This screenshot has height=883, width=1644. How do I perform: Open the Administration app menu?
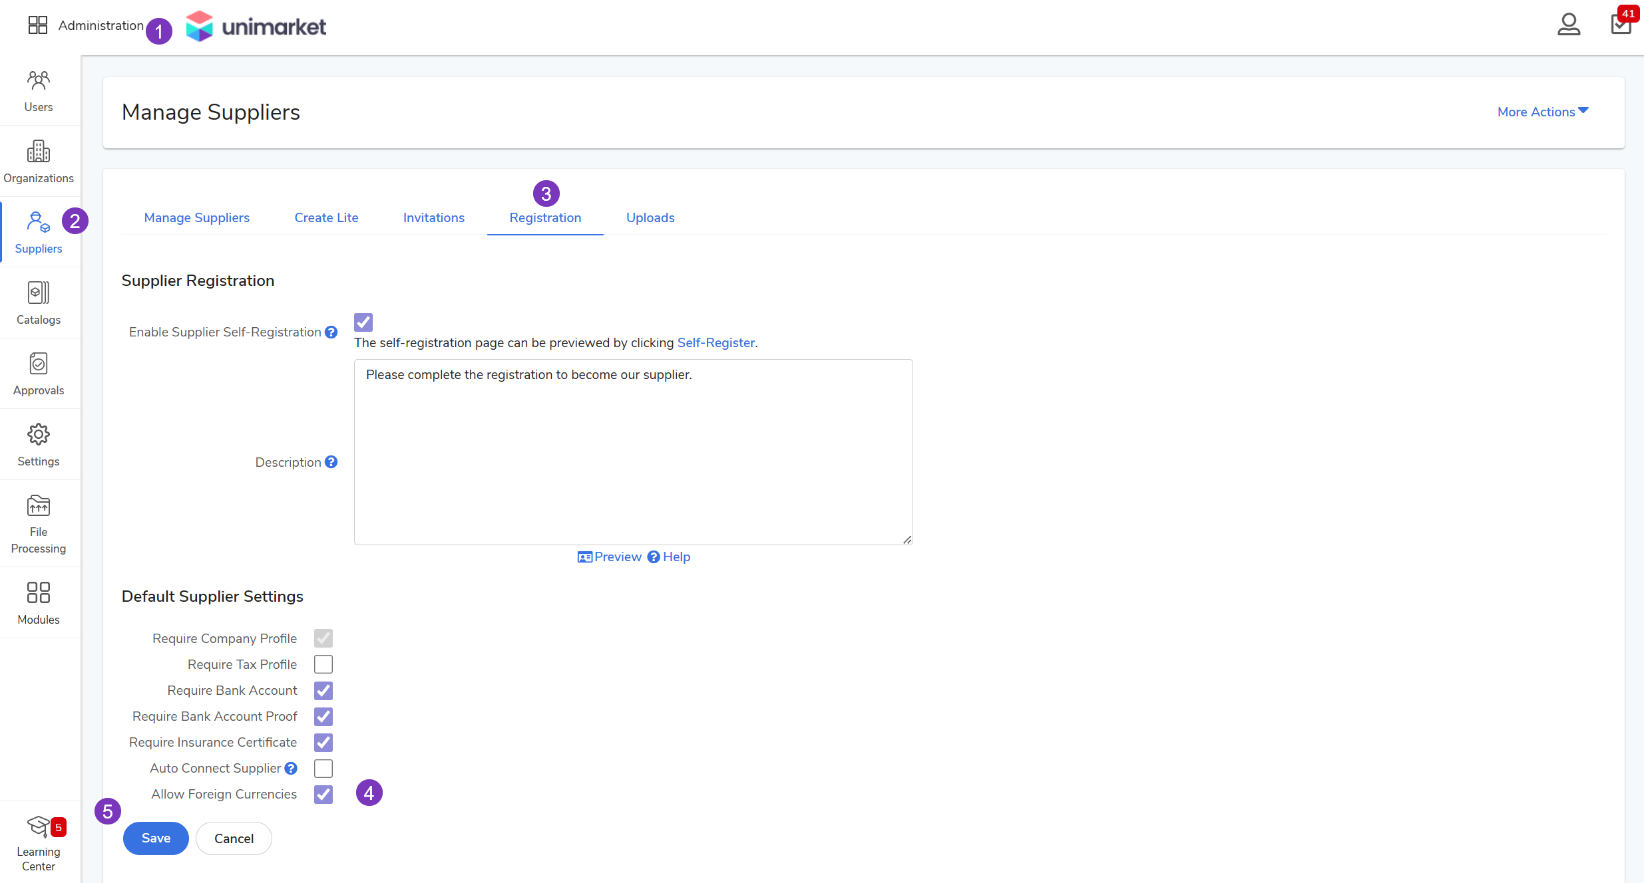click(85, 25)
